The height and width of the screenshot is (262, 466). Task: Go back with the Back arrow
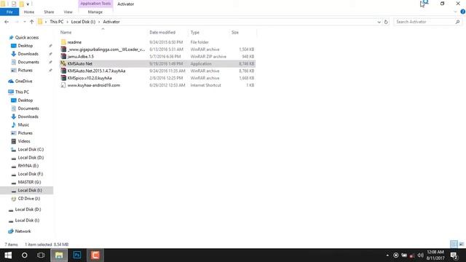(x=7, y=22)
